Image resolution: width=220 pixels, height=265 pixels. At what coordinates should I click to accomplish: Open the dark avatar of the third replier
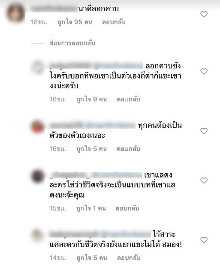37,176
